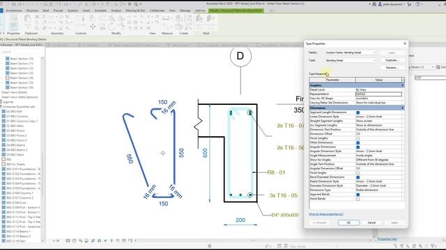Select the R8 - 01 rebar tag

pyautogui.click(x=276, y=172)
